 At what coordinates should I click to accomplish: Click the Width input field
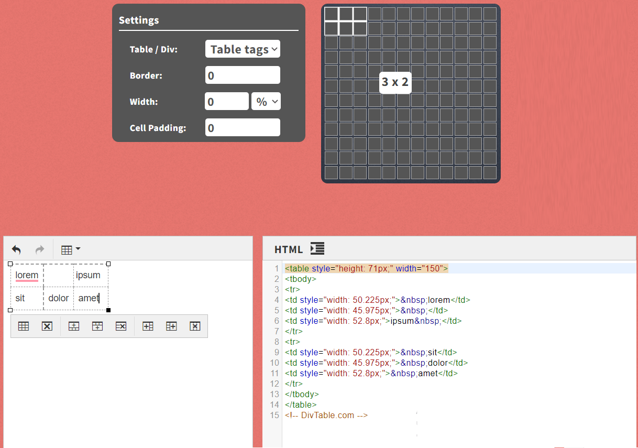(226, 101)
